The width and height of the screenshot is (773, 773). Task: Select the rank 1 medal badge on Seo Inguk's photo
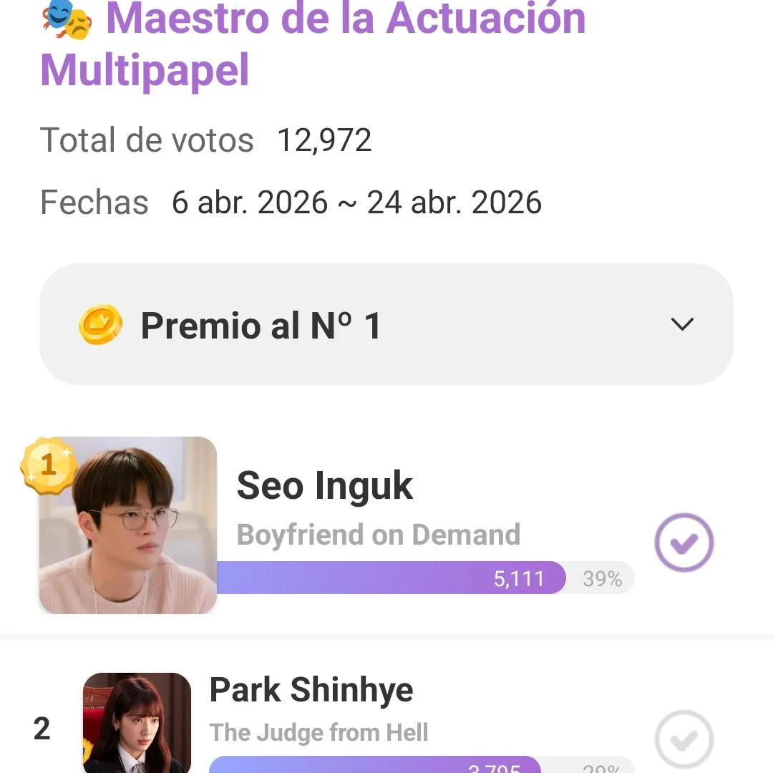[x=49, y=467]
